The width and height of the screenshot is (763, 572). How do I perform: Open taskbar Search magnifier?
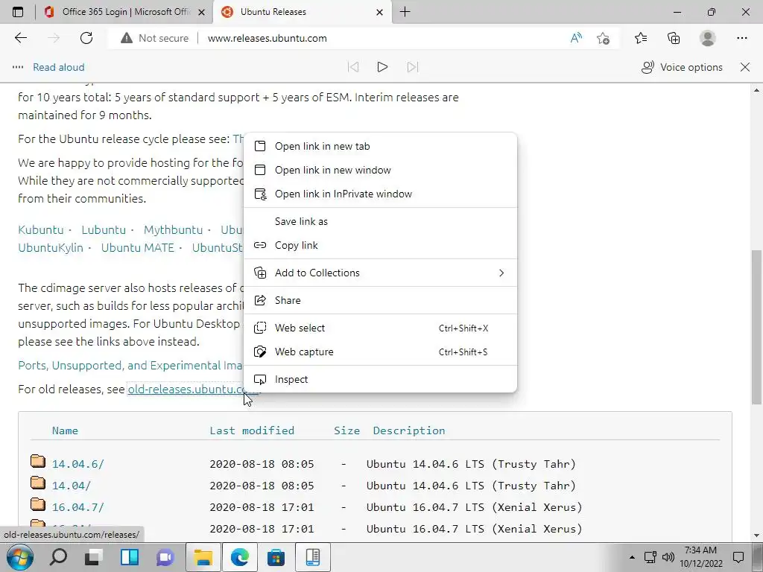click(x=58, y=557)
